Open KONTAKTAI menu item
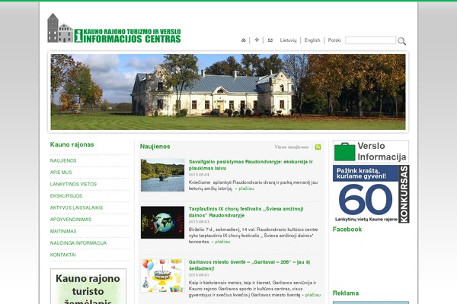 click(x=63, y=255)
